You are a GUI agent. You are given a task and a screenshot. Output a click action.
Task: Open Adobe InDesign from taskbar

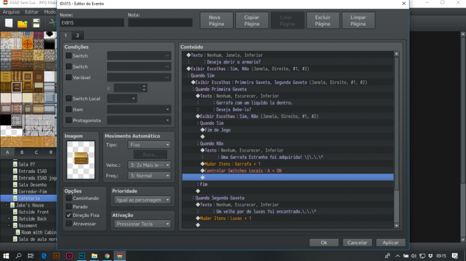click(69, 256)
